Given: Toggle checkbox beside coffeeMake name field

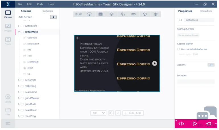Looking at the screenshot, I should (180, 20).
